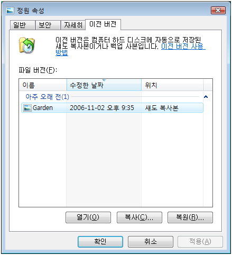Select the 이전 버전 tab
This screenshot has height=255, width=232.
tap(103, 24)
